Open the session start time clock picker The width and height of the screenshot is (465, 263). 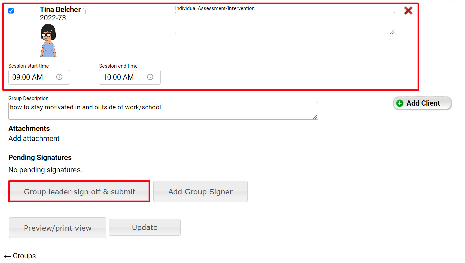click(59, 77)
